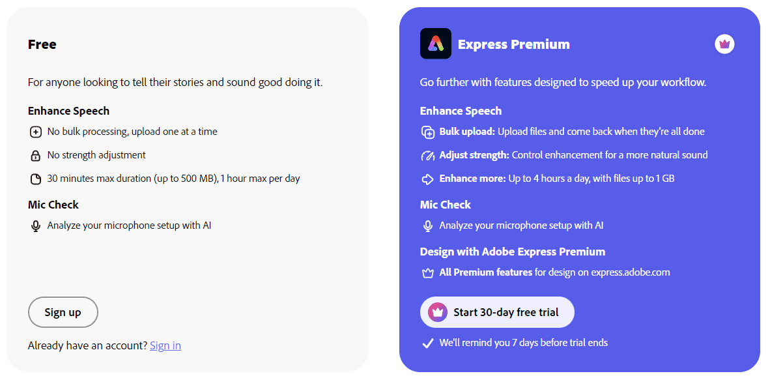The width and height of the screenshot is (768, 378).
Task: Click the microphone icon in Free card
Action: (x=35, y=226)
